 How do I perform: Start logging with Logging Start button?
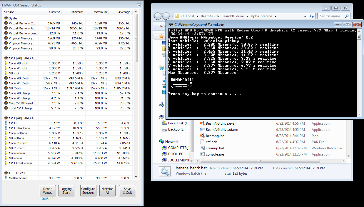point(66,191)
